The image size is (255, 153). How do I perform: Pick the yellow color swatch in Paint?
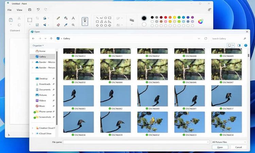[x=174, y=17]
